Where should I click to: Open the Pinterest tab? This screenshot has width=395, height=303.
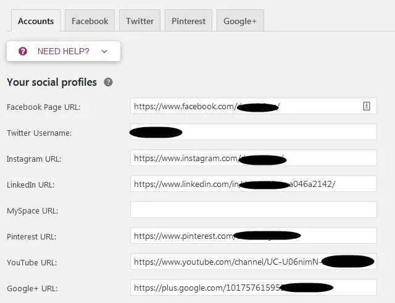tap(188, 20)
